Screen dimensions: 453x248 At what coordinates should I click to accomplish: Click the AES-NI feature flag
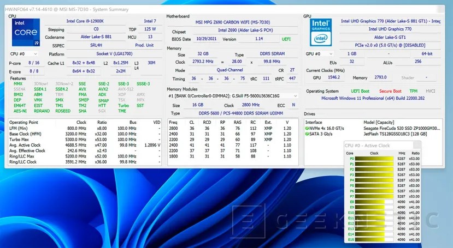(x=20, y=111)
